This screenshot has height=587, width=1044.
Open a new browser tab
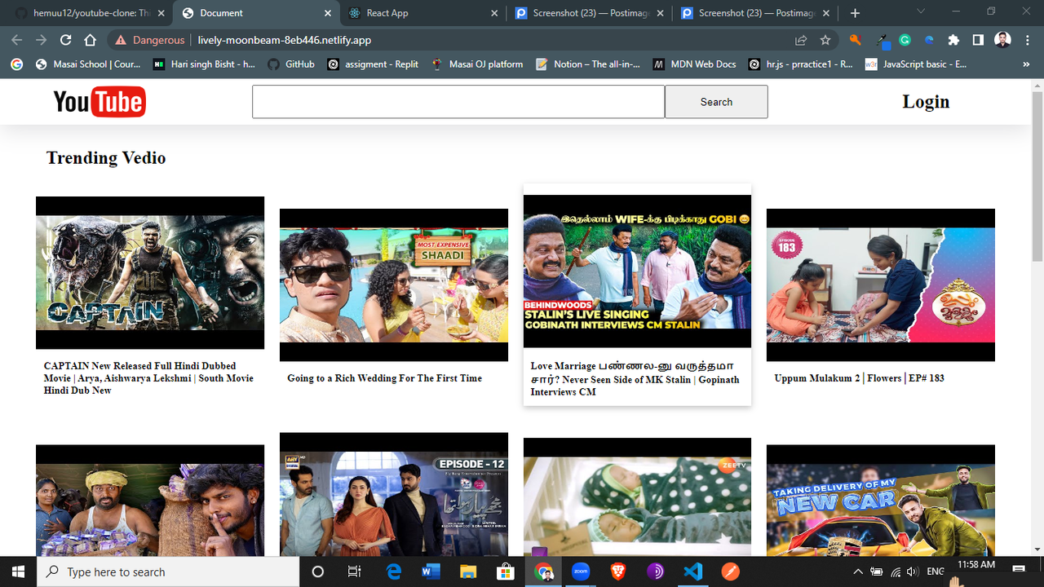(x=855, y=13)
